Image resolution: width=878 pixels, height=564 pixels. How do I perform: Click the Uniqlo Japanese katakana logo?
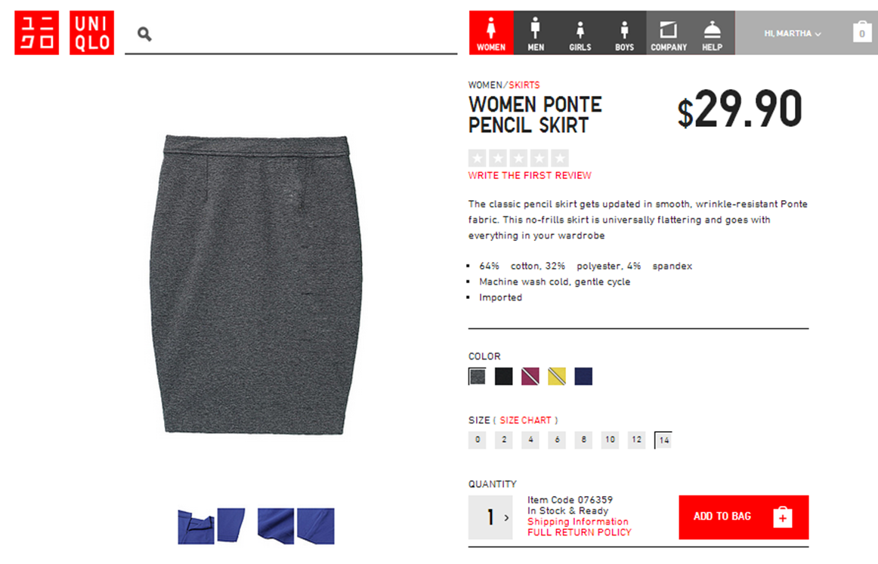point(36,32)
